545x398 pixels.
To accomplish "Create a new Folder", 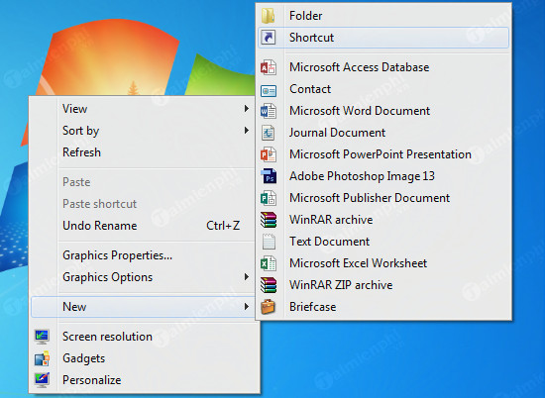I will pos(383,16).
